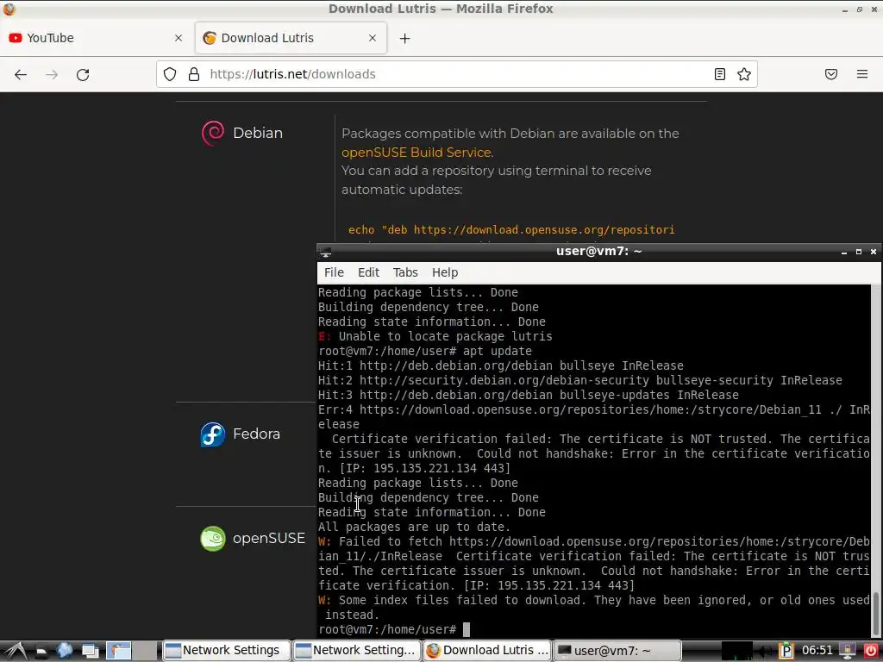
Task: Click the 'All packages are up to date.' line
Action: tap(414, 527)
